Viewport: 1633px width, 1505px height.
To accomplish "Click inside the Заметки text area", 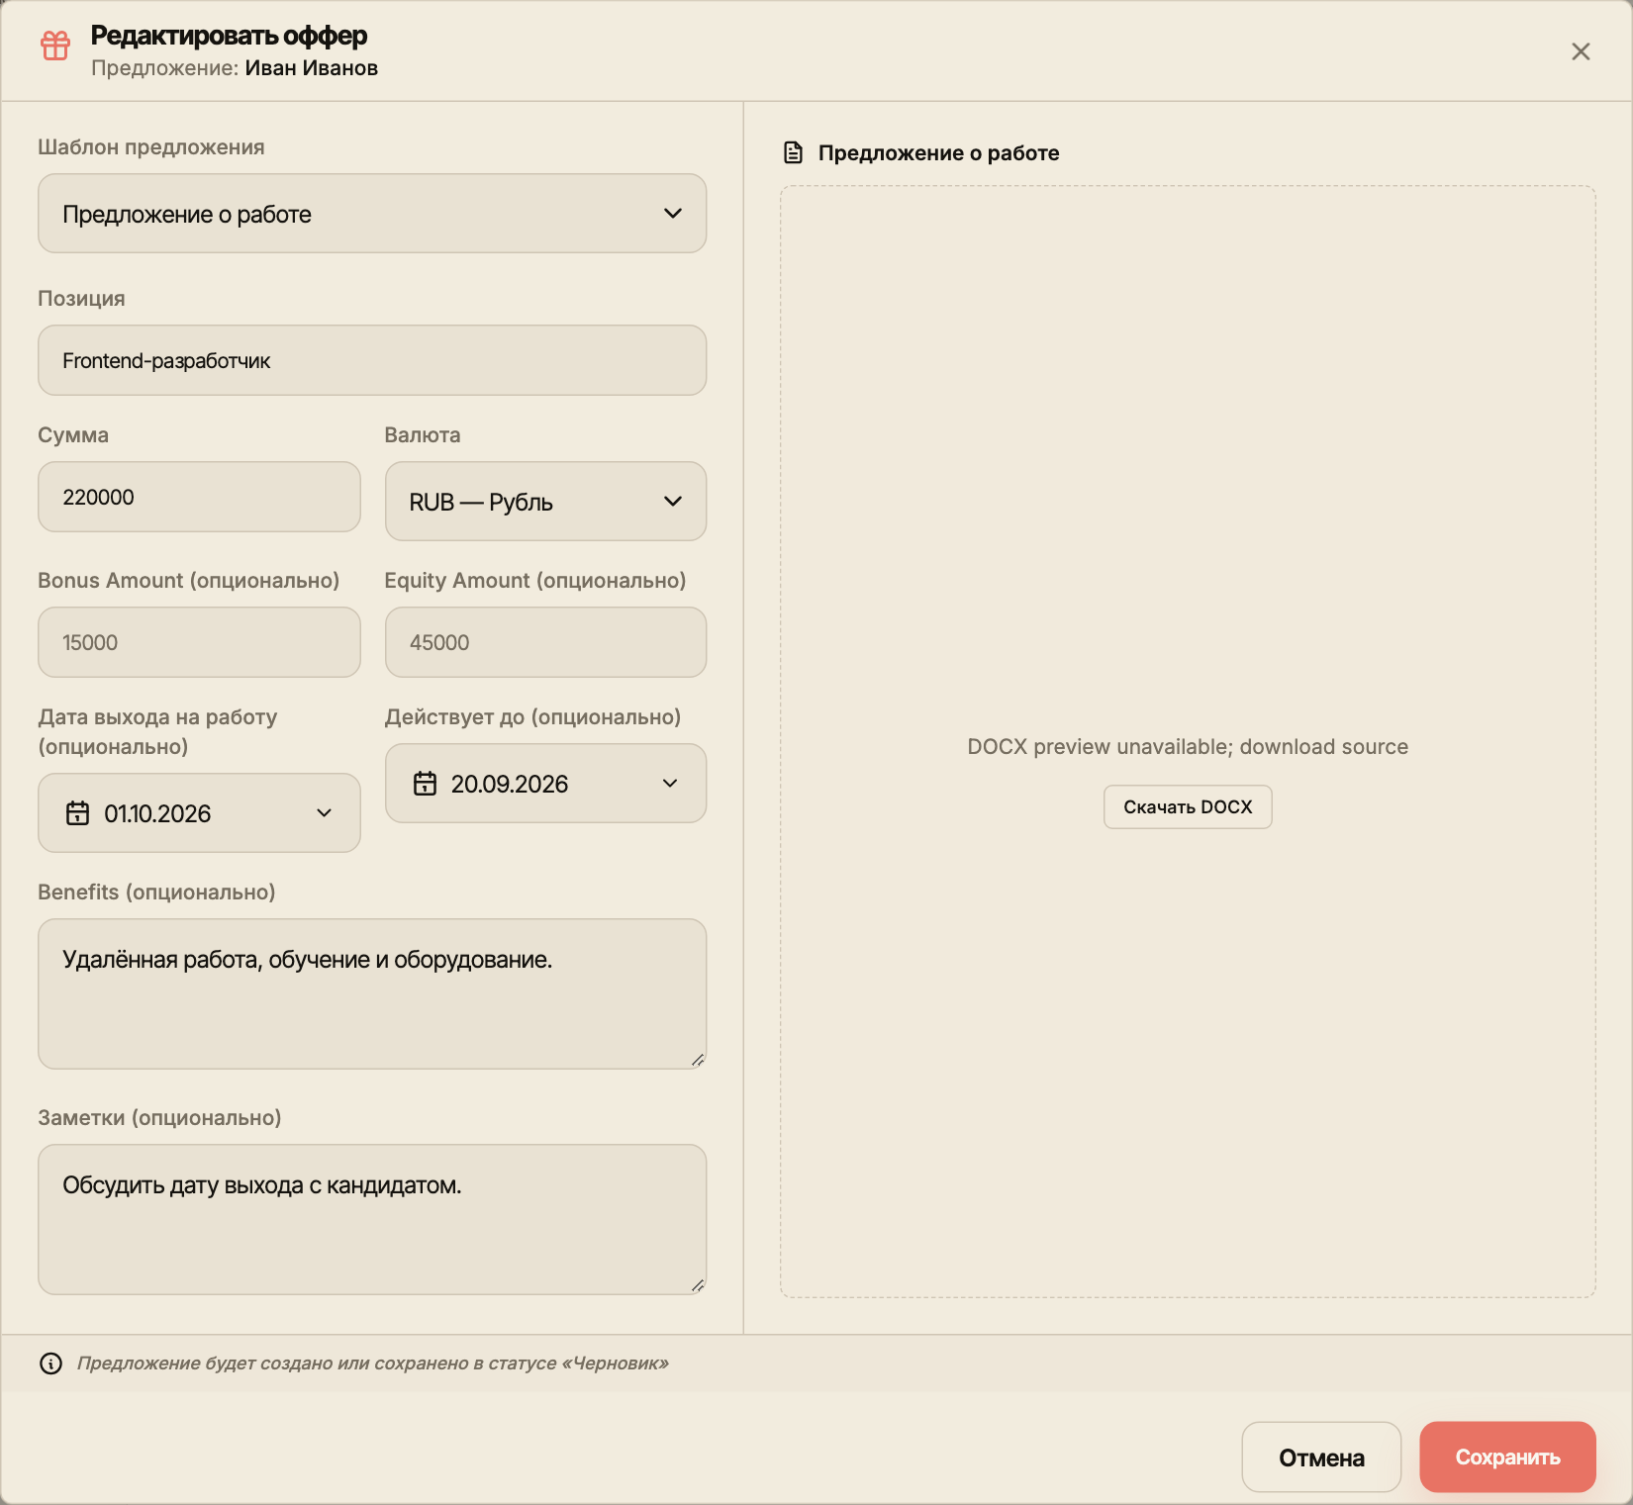I will point(372,1220).
